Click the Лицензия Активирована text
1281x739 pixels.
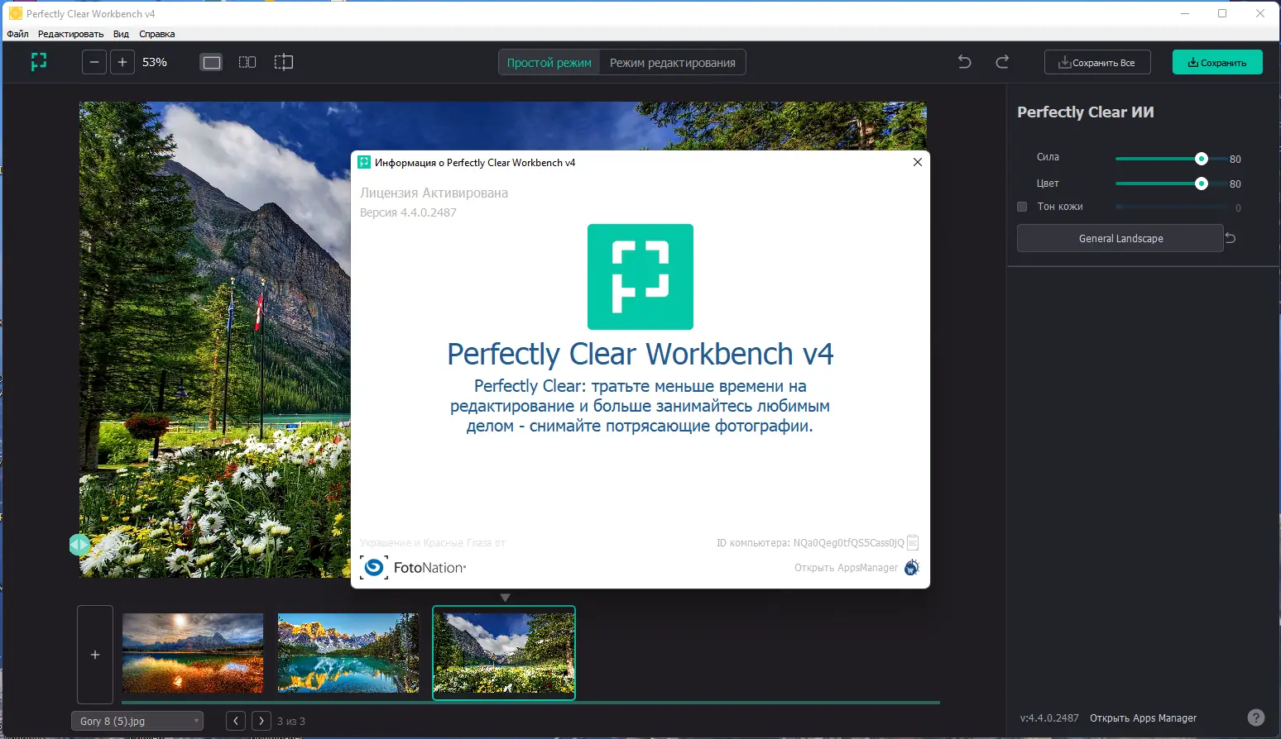[x=434, y=193]
